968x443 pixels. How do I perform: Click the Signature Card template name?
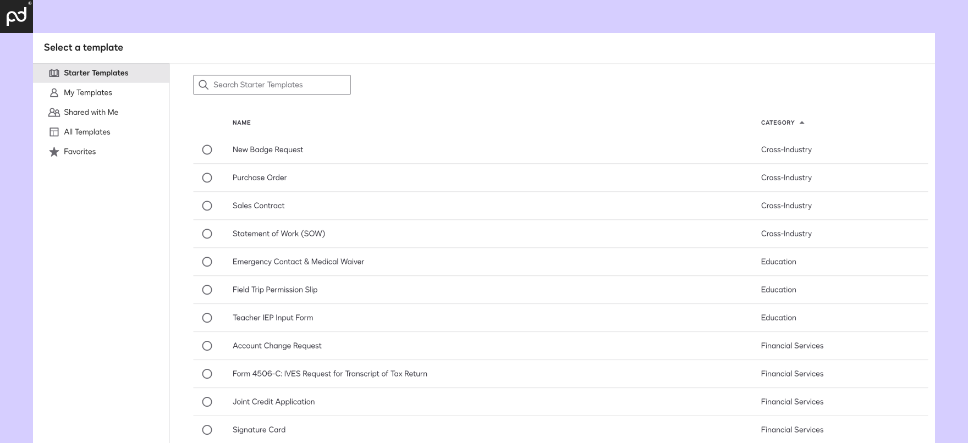pos(259,430)
